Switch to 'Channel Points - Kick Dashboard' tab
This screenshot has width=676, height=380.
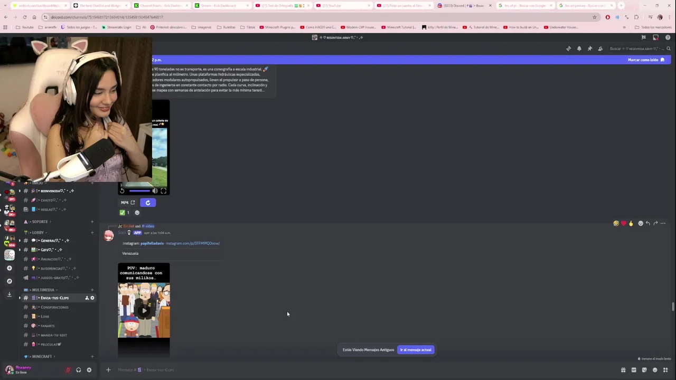tap(161, 5)
